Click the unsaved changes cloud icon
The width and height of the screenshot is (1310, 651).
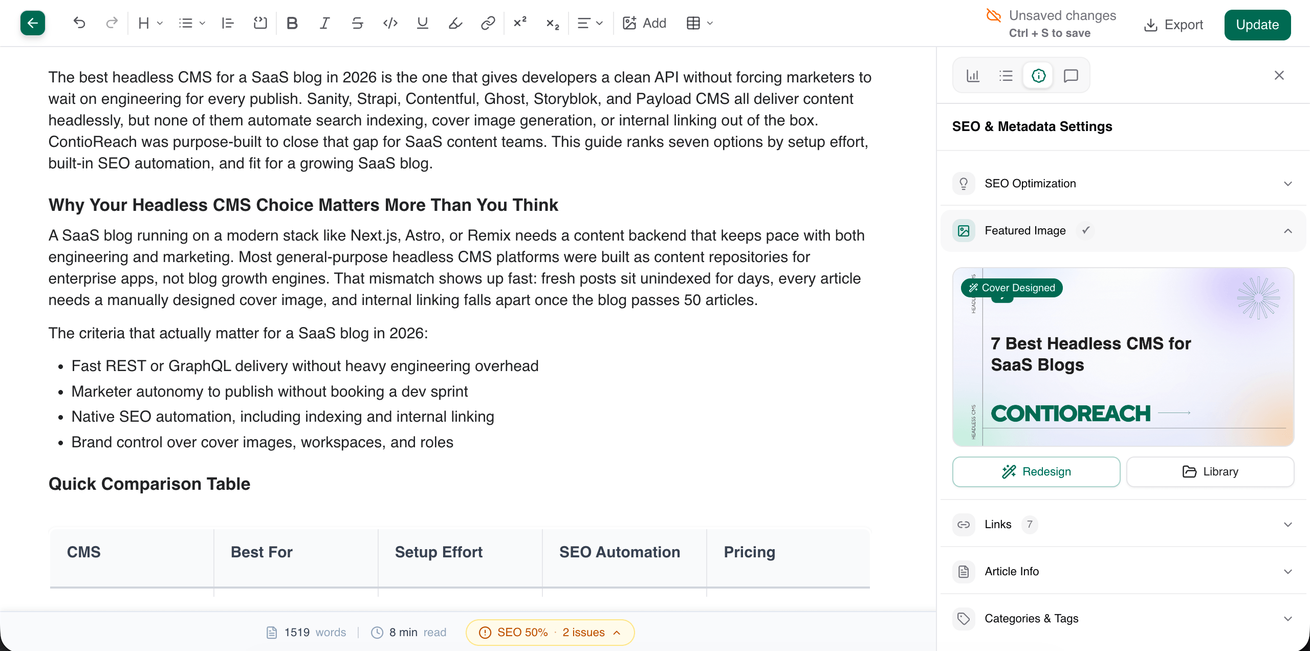click(993, 15)
